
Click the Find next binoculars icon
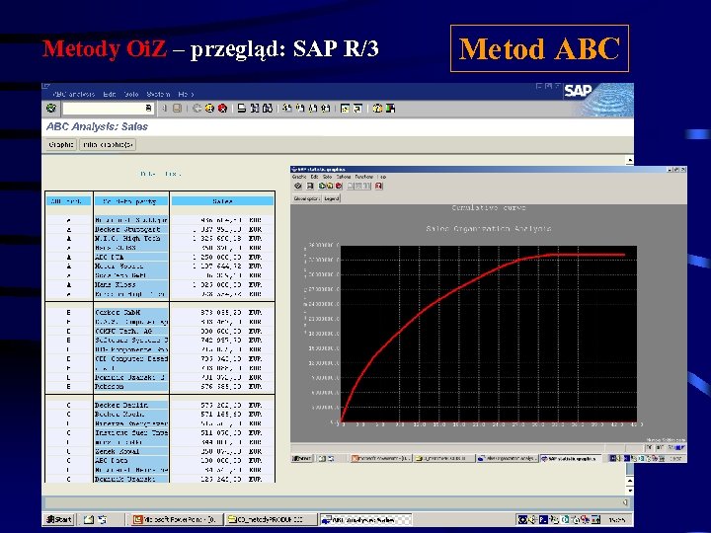(x=268, y=109)
